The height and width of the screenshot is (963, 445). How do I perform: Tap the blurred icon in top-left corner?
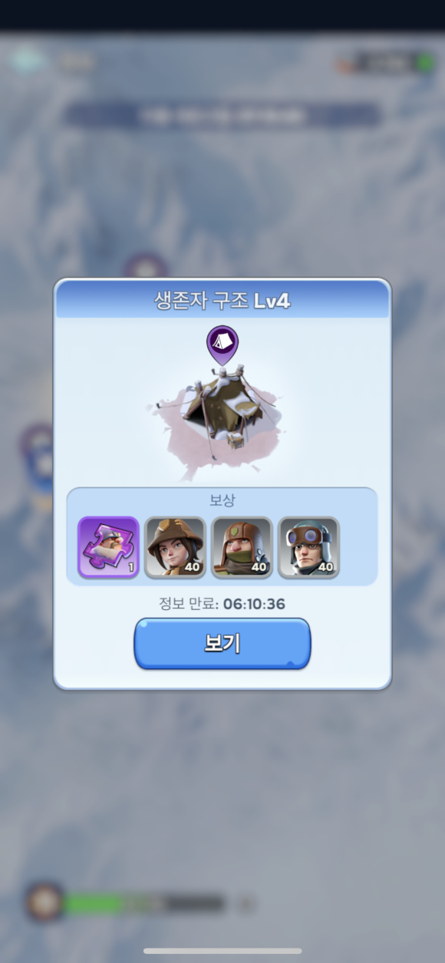[x=28, y=60]
